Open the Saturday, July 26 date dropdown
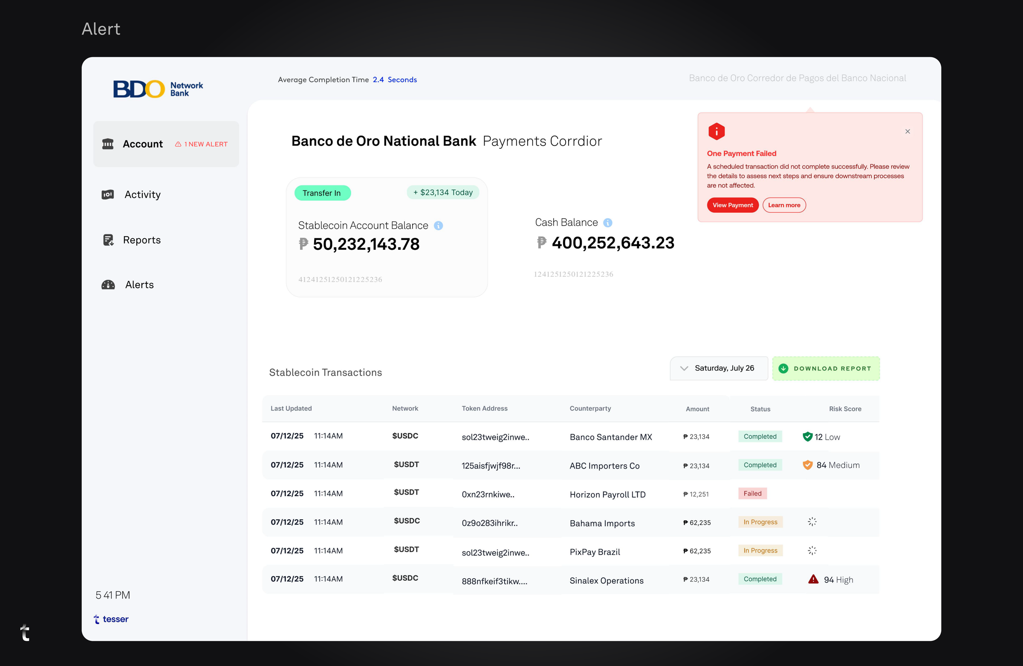This screenshot has height=666, width=1023. [719, 368]
